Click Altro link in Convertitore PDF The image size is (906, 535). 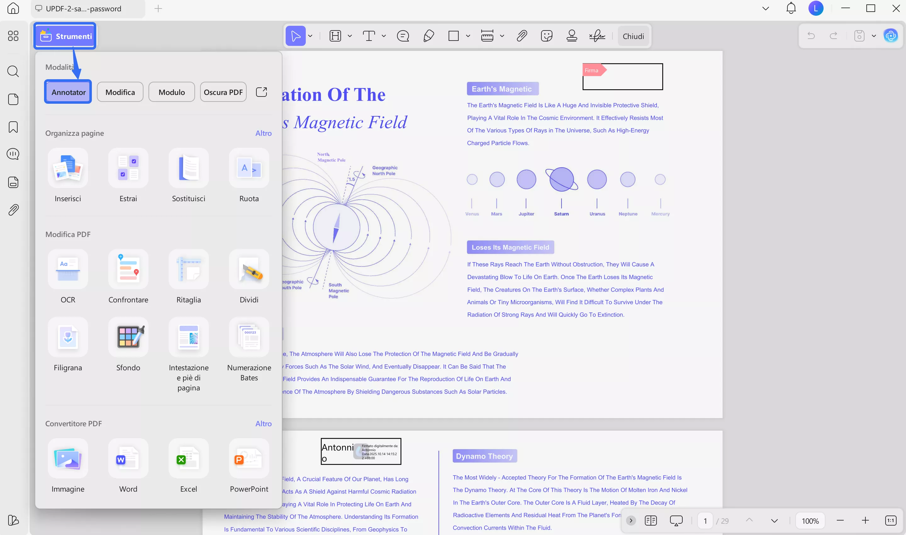coord(263,424)
